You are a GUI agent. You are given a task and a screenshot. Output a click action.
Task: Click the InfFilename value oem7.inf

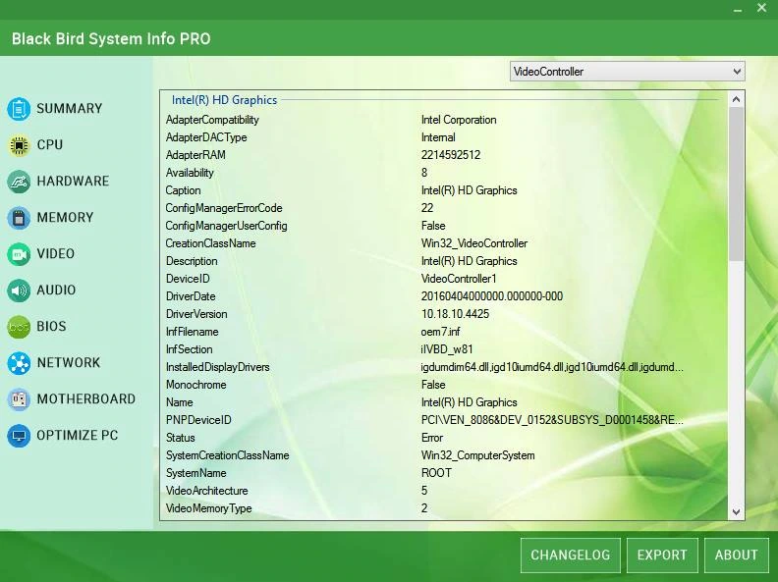point(441,332)
